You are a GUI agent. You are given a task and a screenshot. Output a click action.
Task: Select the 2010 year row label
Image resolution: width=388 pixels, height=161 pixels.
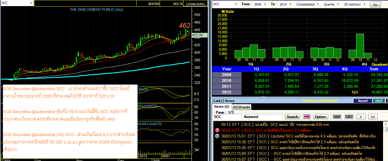coord(227,80)
